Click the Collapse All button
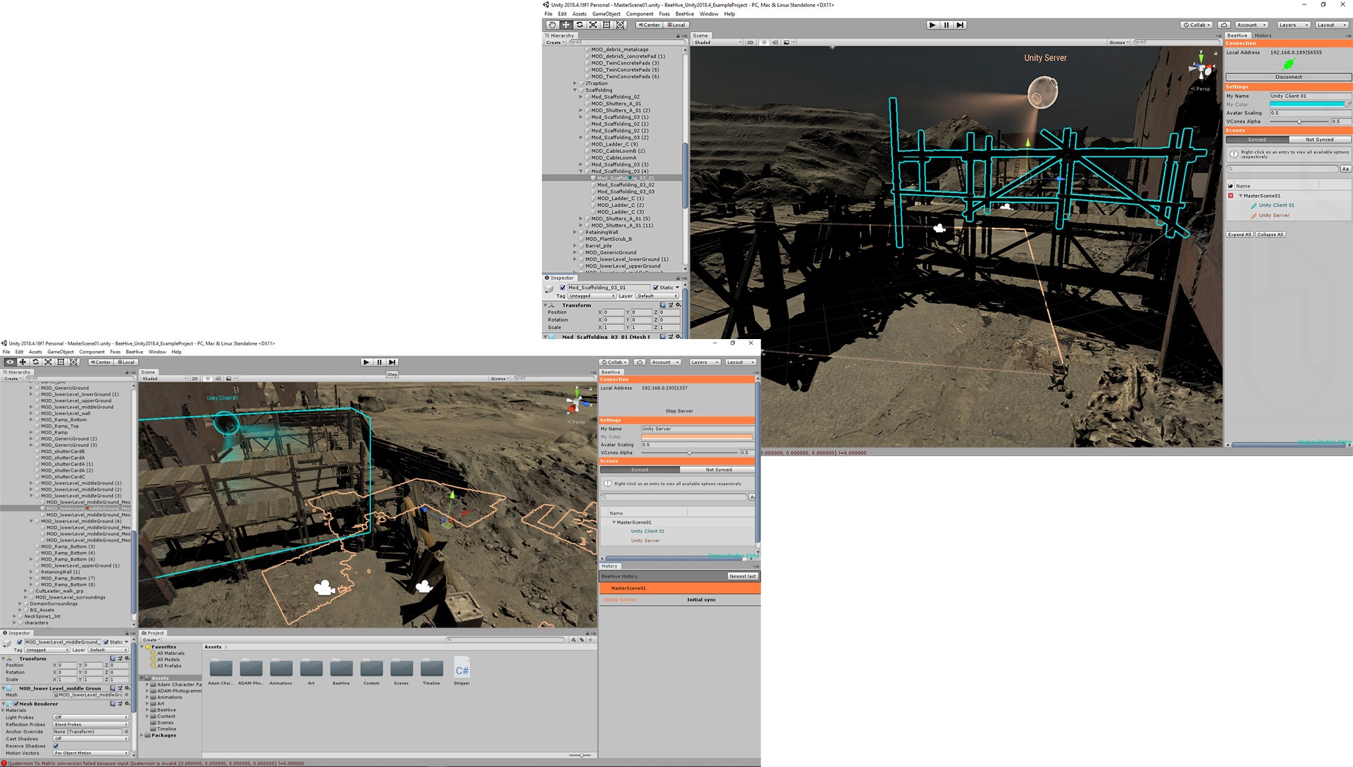This screenshot has height=767, width=1353. pyautogui.click(x=1271, y=235)
